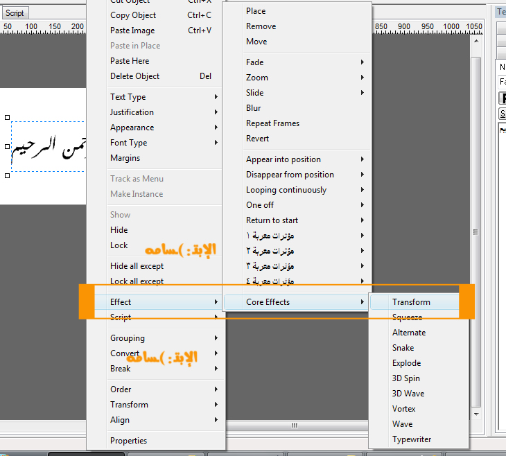The image size is (506, 456).
Task: Open Properties from the context menu
Action: coord(128,441)
